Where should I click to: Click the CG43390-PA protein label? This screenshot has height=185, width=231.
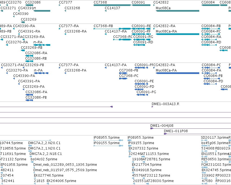(24, 76)
